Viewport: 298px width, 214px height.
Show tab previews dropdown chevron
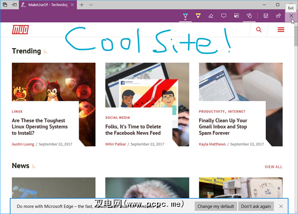pyautogui.click(x=91, y=4)
